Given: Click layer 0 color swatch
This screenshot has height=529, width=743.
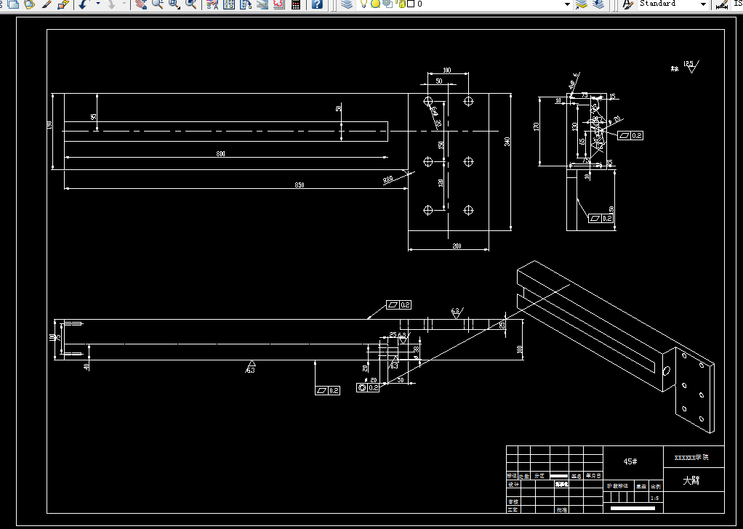Looking at the screenshot, I should tap(410, 4).
